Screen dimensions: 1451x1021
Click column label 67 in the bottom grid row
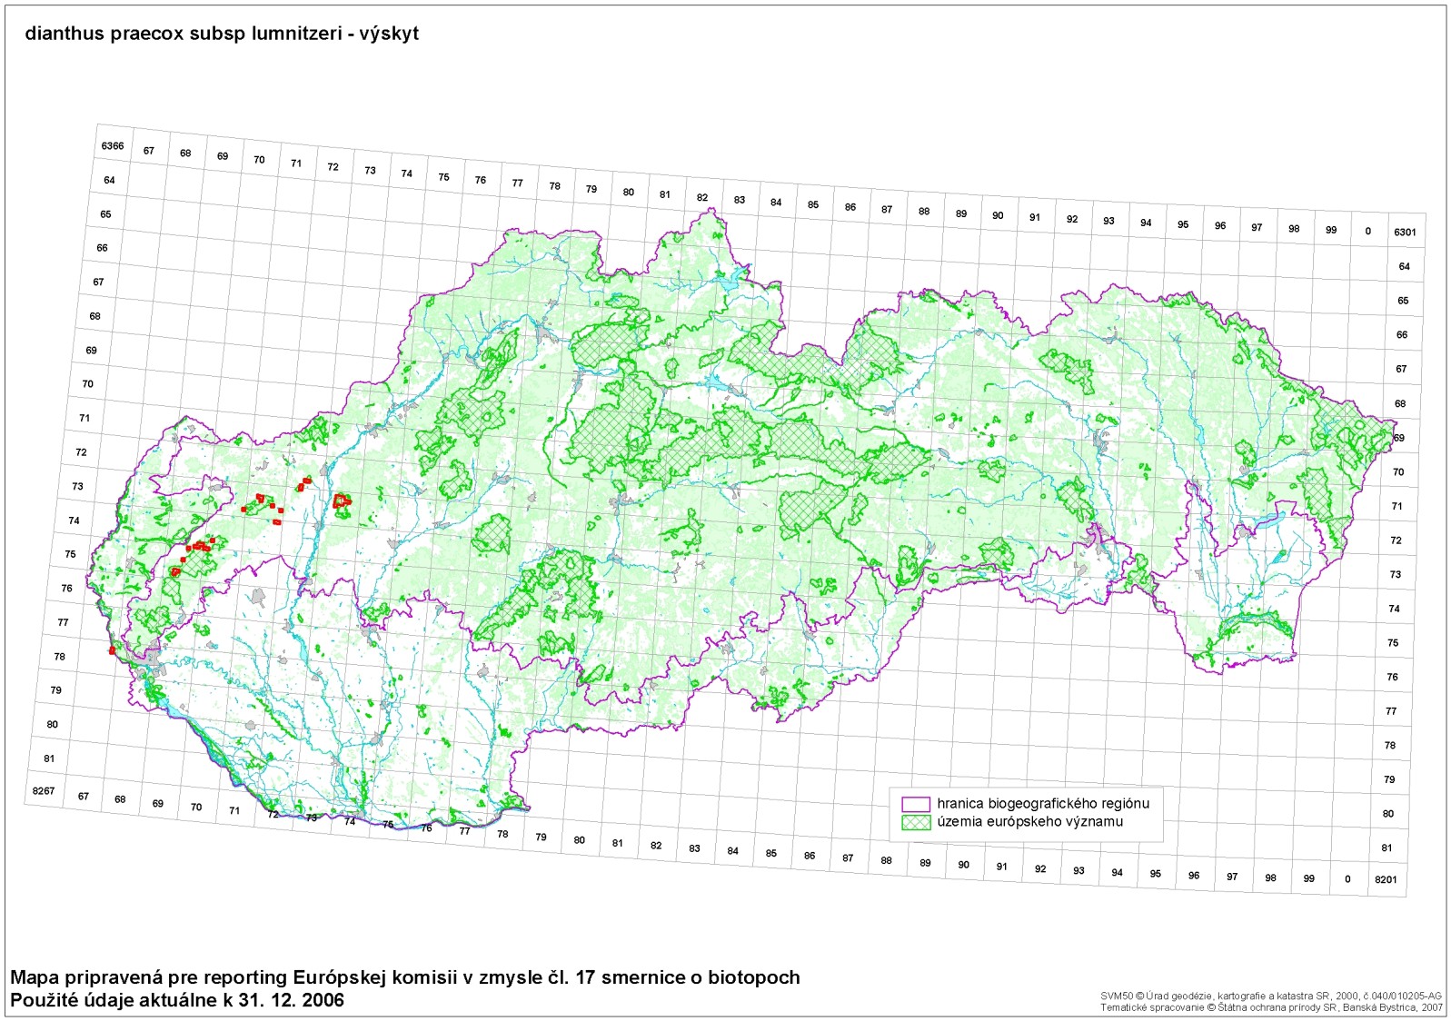(84, 797)
